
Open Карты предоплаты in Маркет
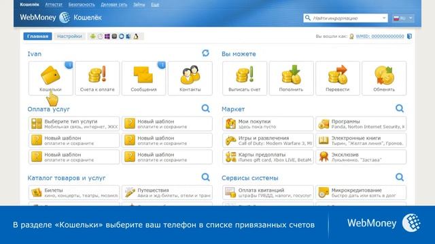(x=268, y=157)
